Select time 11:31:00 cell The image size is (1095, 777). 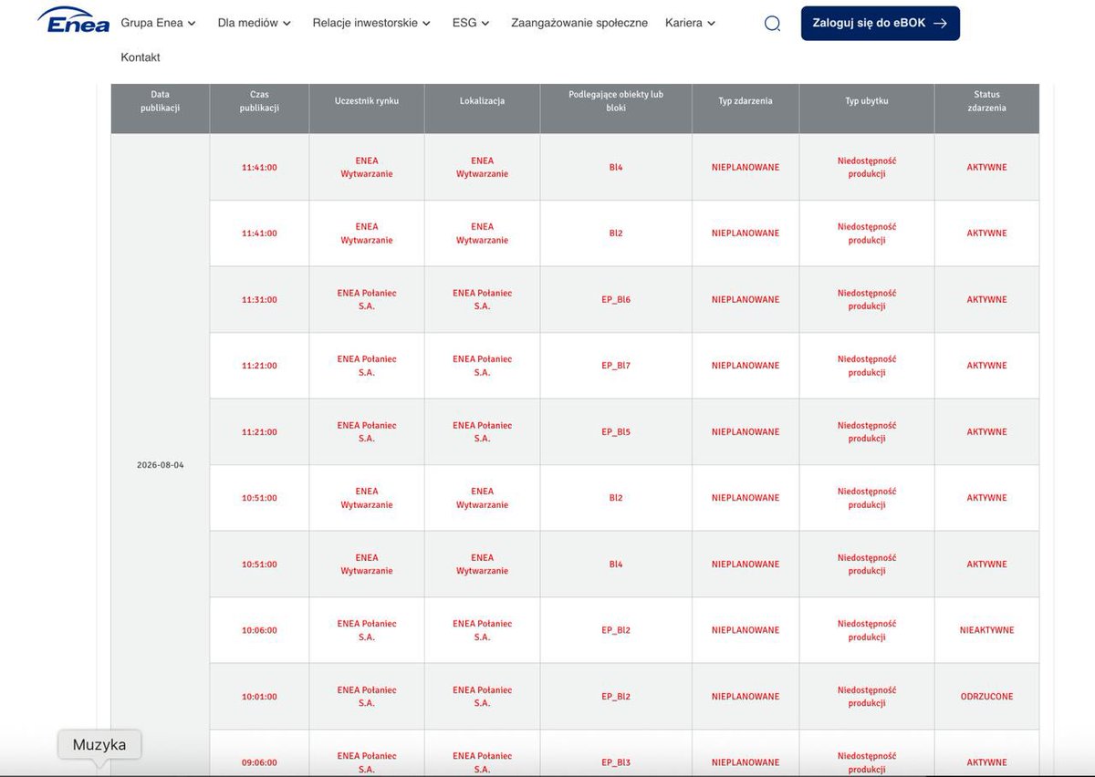[x=259, y=300]
